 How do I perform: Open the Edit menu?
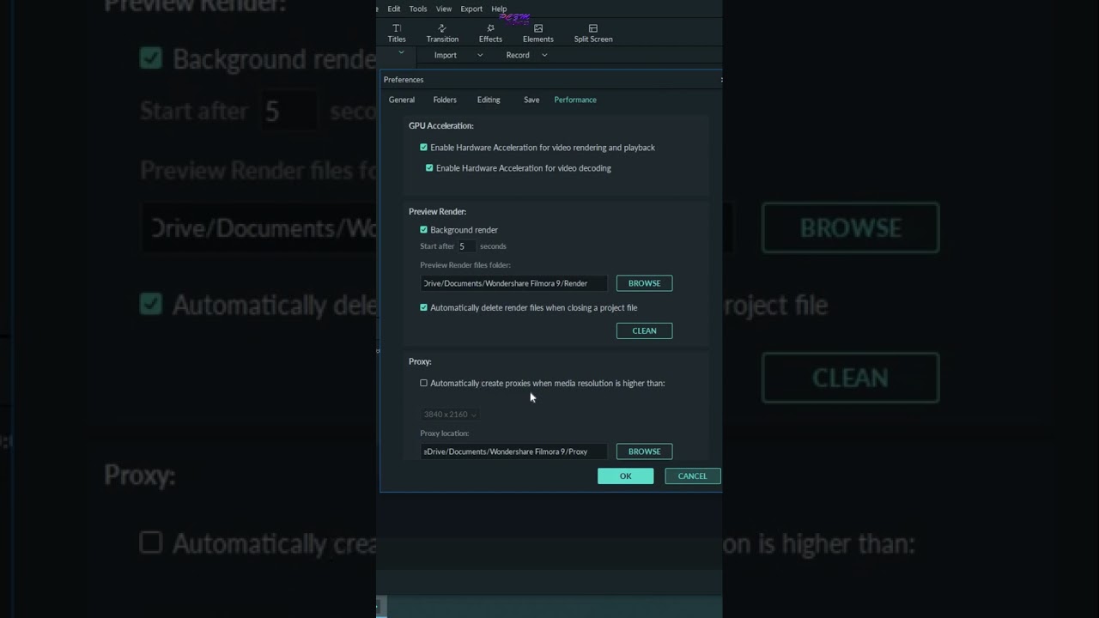(x=394, y=9)
